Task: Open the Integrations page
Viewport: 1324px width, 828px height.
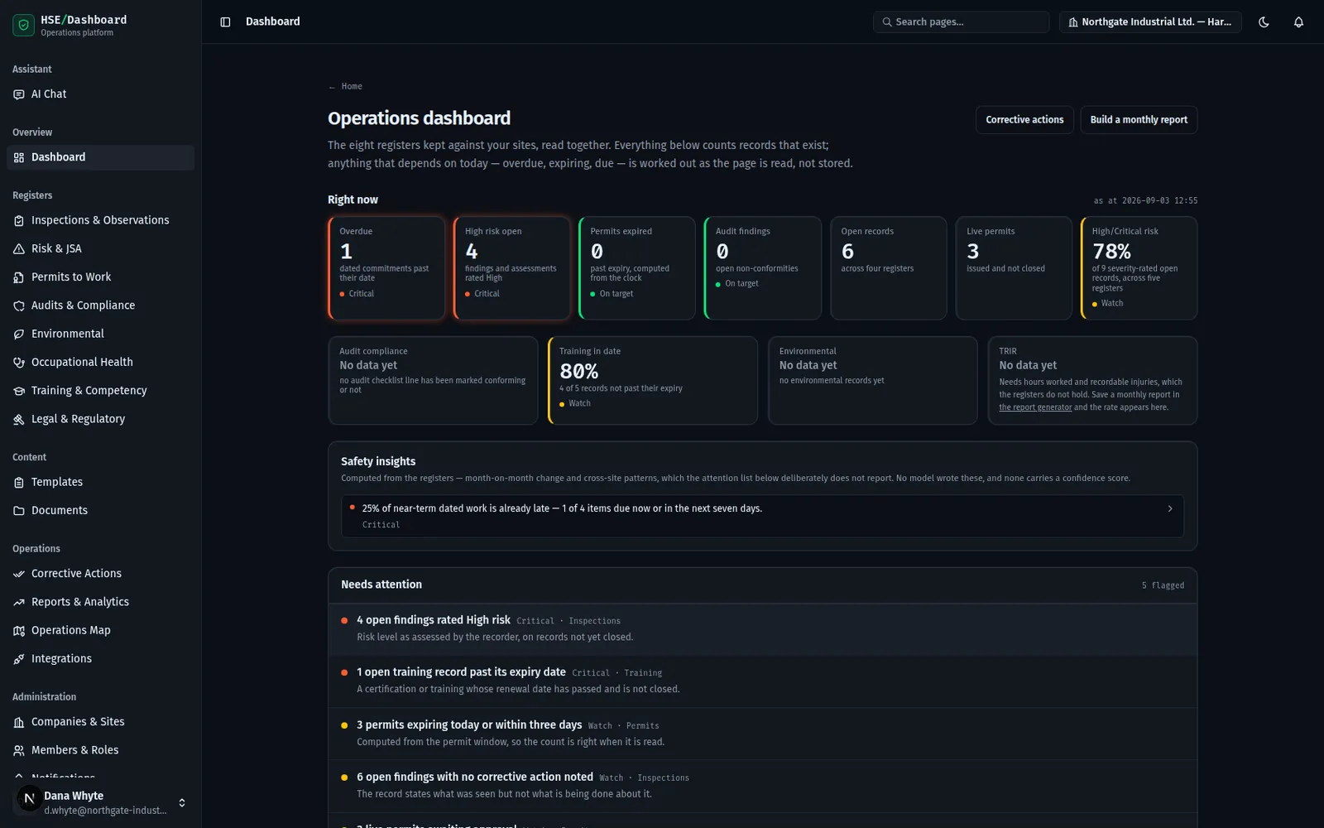Action: (100, 659)
